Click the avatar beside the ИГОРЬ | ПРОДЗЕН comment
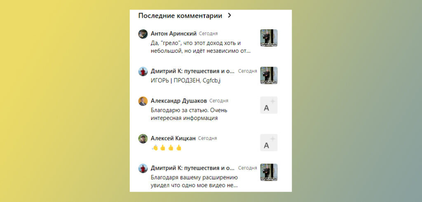The height and width of the screenshot is (202, 422). coord(143,71)
